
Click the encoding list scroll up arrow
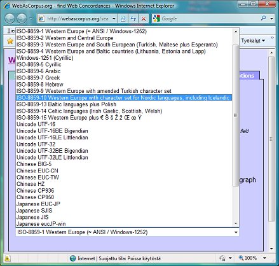(x=236, y=31)
